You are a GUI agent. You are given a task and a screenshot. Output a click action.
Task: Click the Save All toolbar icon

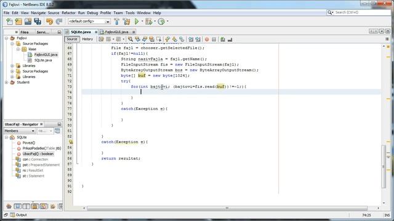click(x=38, y=21)
